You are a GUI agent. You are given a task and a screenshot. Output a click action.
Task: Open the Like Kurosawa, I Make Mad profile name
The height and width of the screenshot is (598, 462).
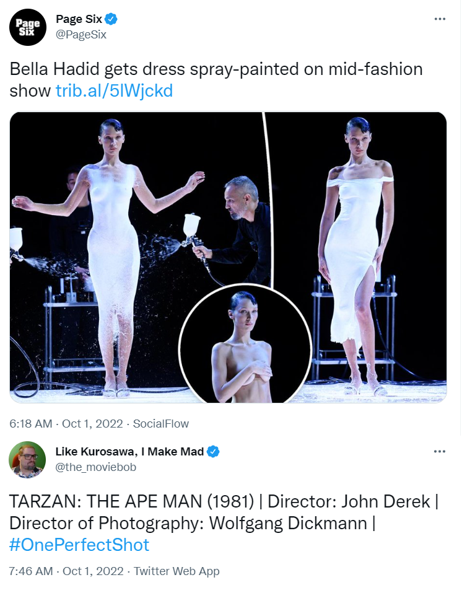(x=129, y=452)
